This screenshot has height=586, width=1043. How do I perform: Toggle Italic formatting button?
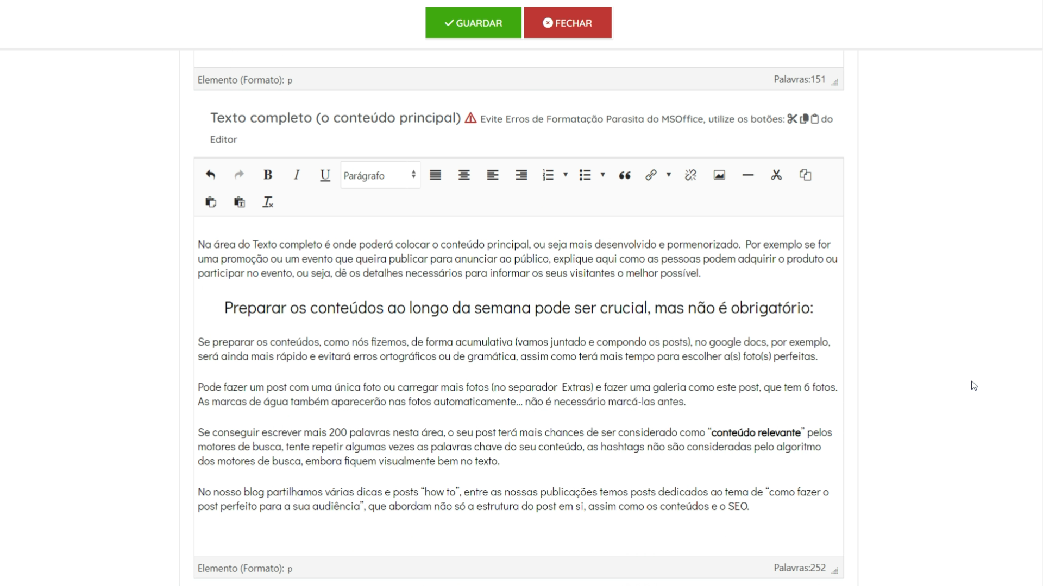[296, 175]
